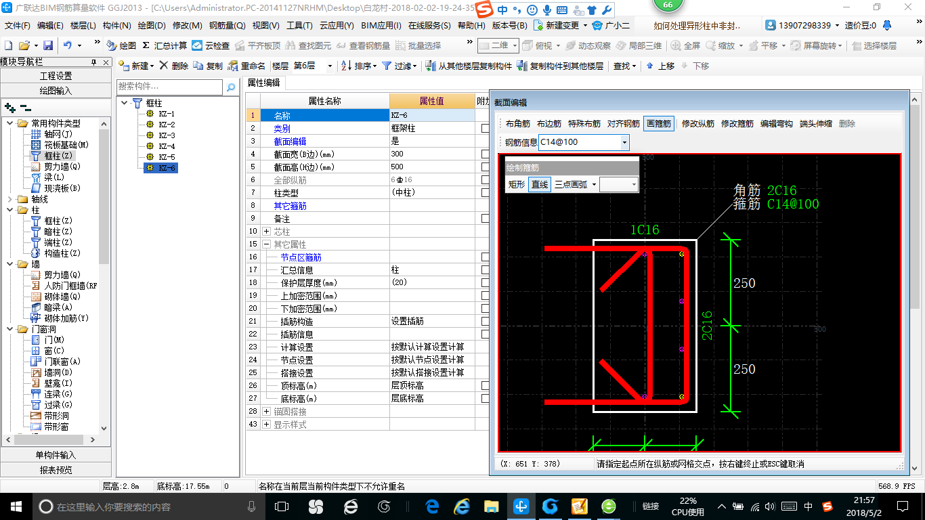Toggle 顶标高 row checkbox
This screenshot has width=925, height=520.
(x=485, y=385)
